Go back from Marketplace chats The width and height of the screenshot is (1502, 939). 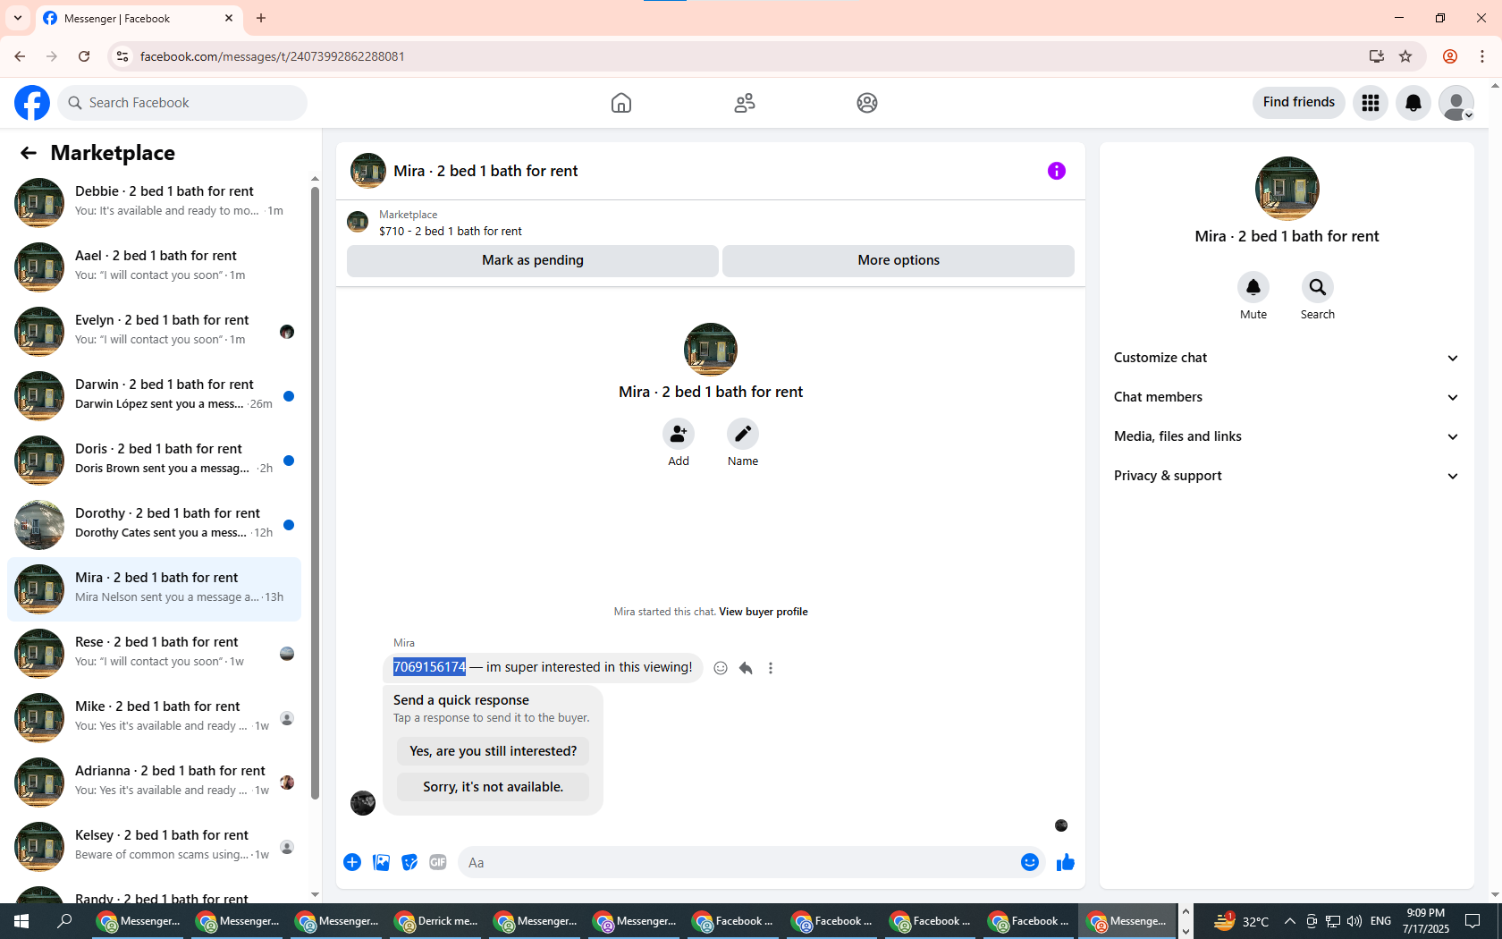coord(29,153)
